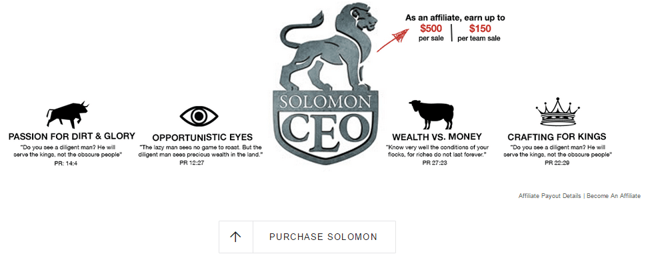Click the eye icon above Opportunistic Eyes

pos(199,116)
